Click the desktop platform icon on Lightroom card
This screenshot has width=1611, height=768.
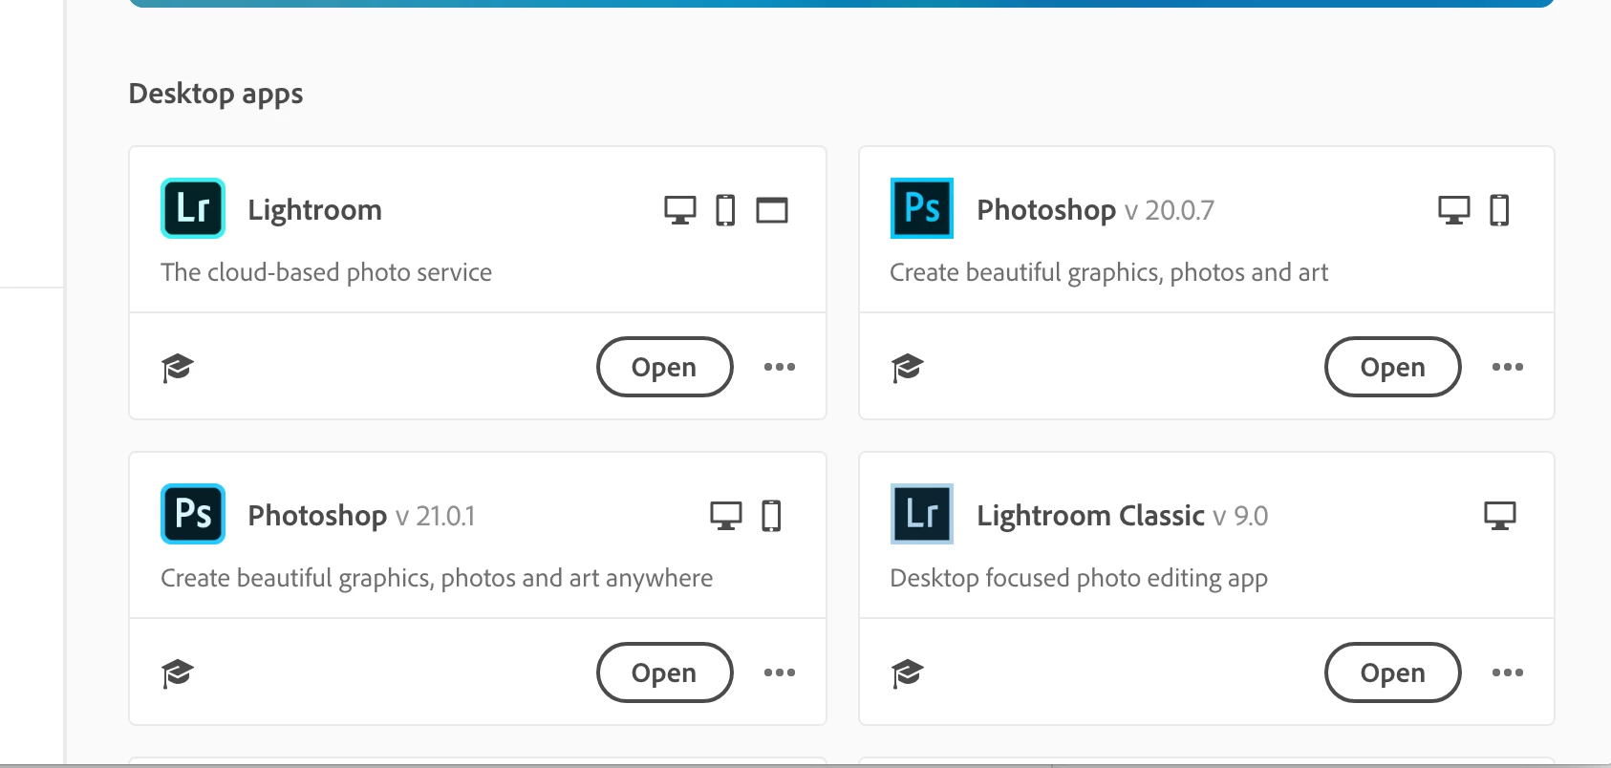tap(680, 210)
